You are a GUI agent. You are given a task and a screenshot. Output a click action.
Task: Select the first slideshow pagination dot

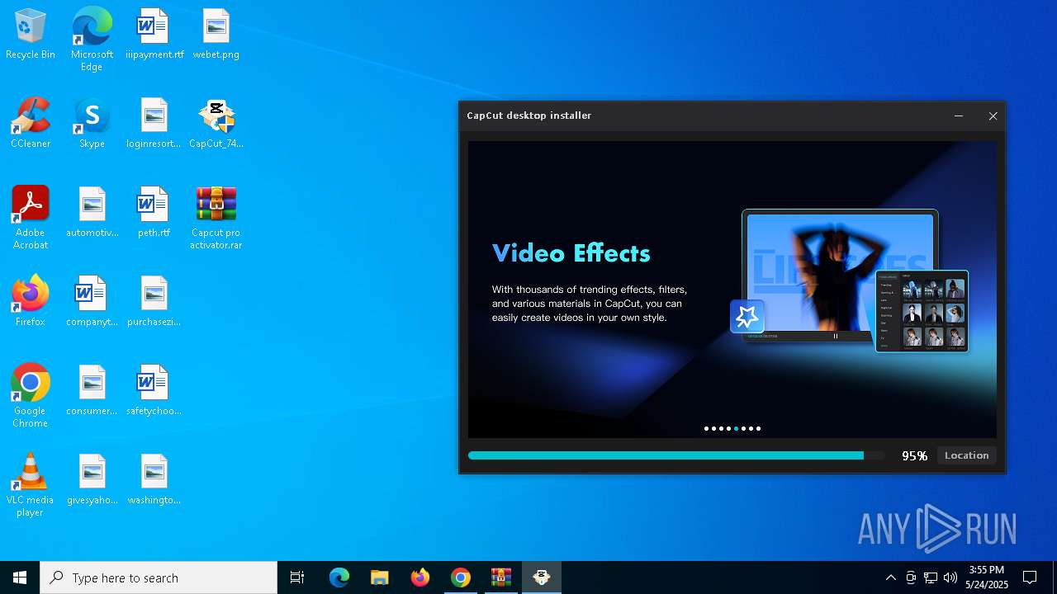pyautogui.click(x=706, y=428)
